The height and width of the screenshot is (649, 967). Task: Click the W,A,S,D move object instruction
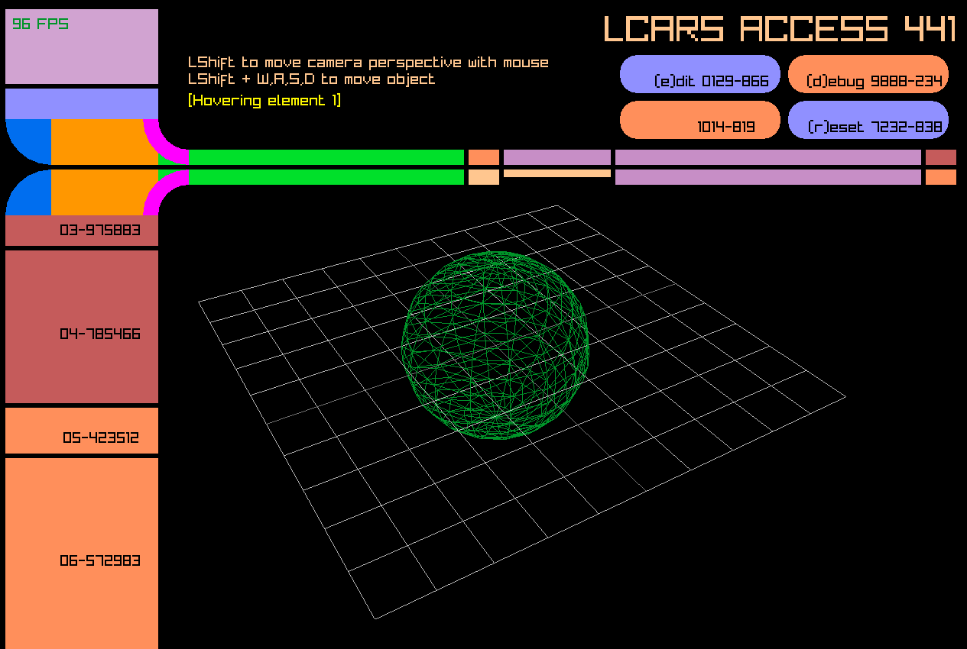click(x=311, y=79)
